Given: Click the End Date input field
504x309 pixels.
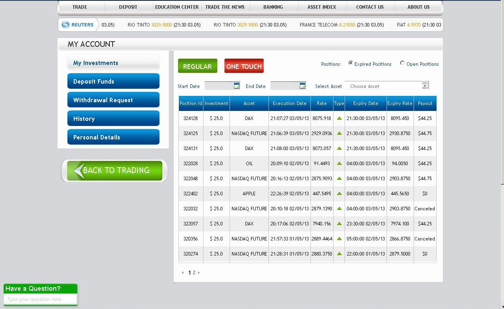Looking at the screenshot, I should (285, 86).
